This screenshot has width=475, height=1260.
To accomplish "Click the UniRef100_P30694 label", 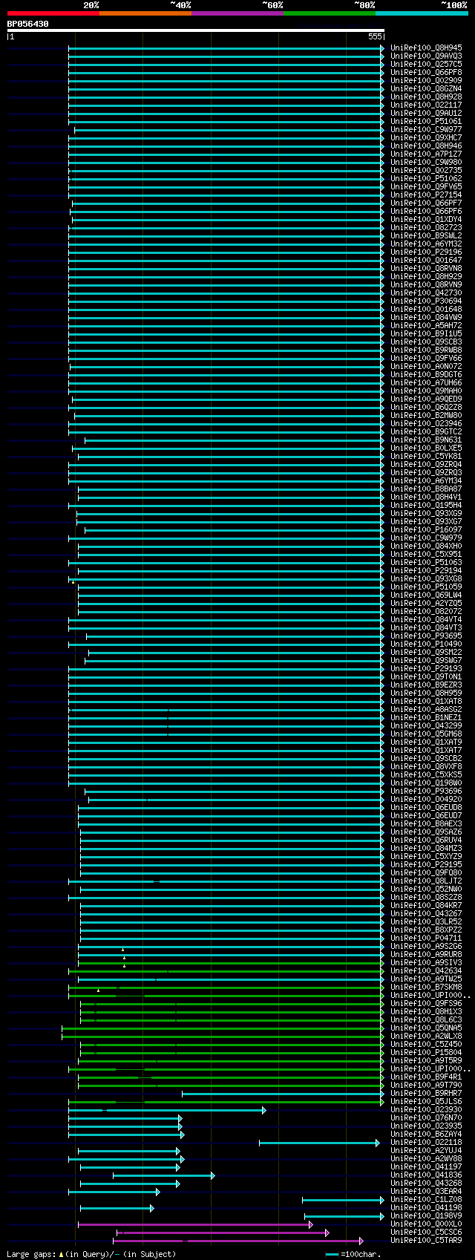I will [x=426, y=301].
